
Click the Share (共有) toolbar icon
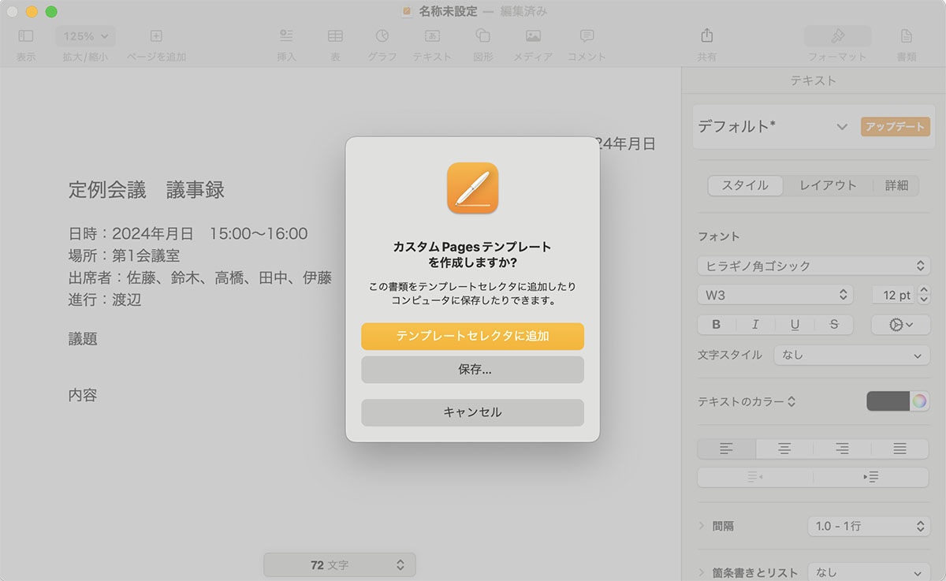(x=707, y=36)
